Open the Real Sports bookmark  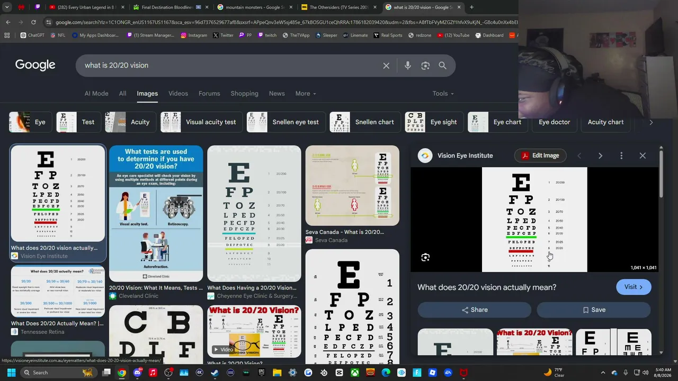tap(388, 35)
